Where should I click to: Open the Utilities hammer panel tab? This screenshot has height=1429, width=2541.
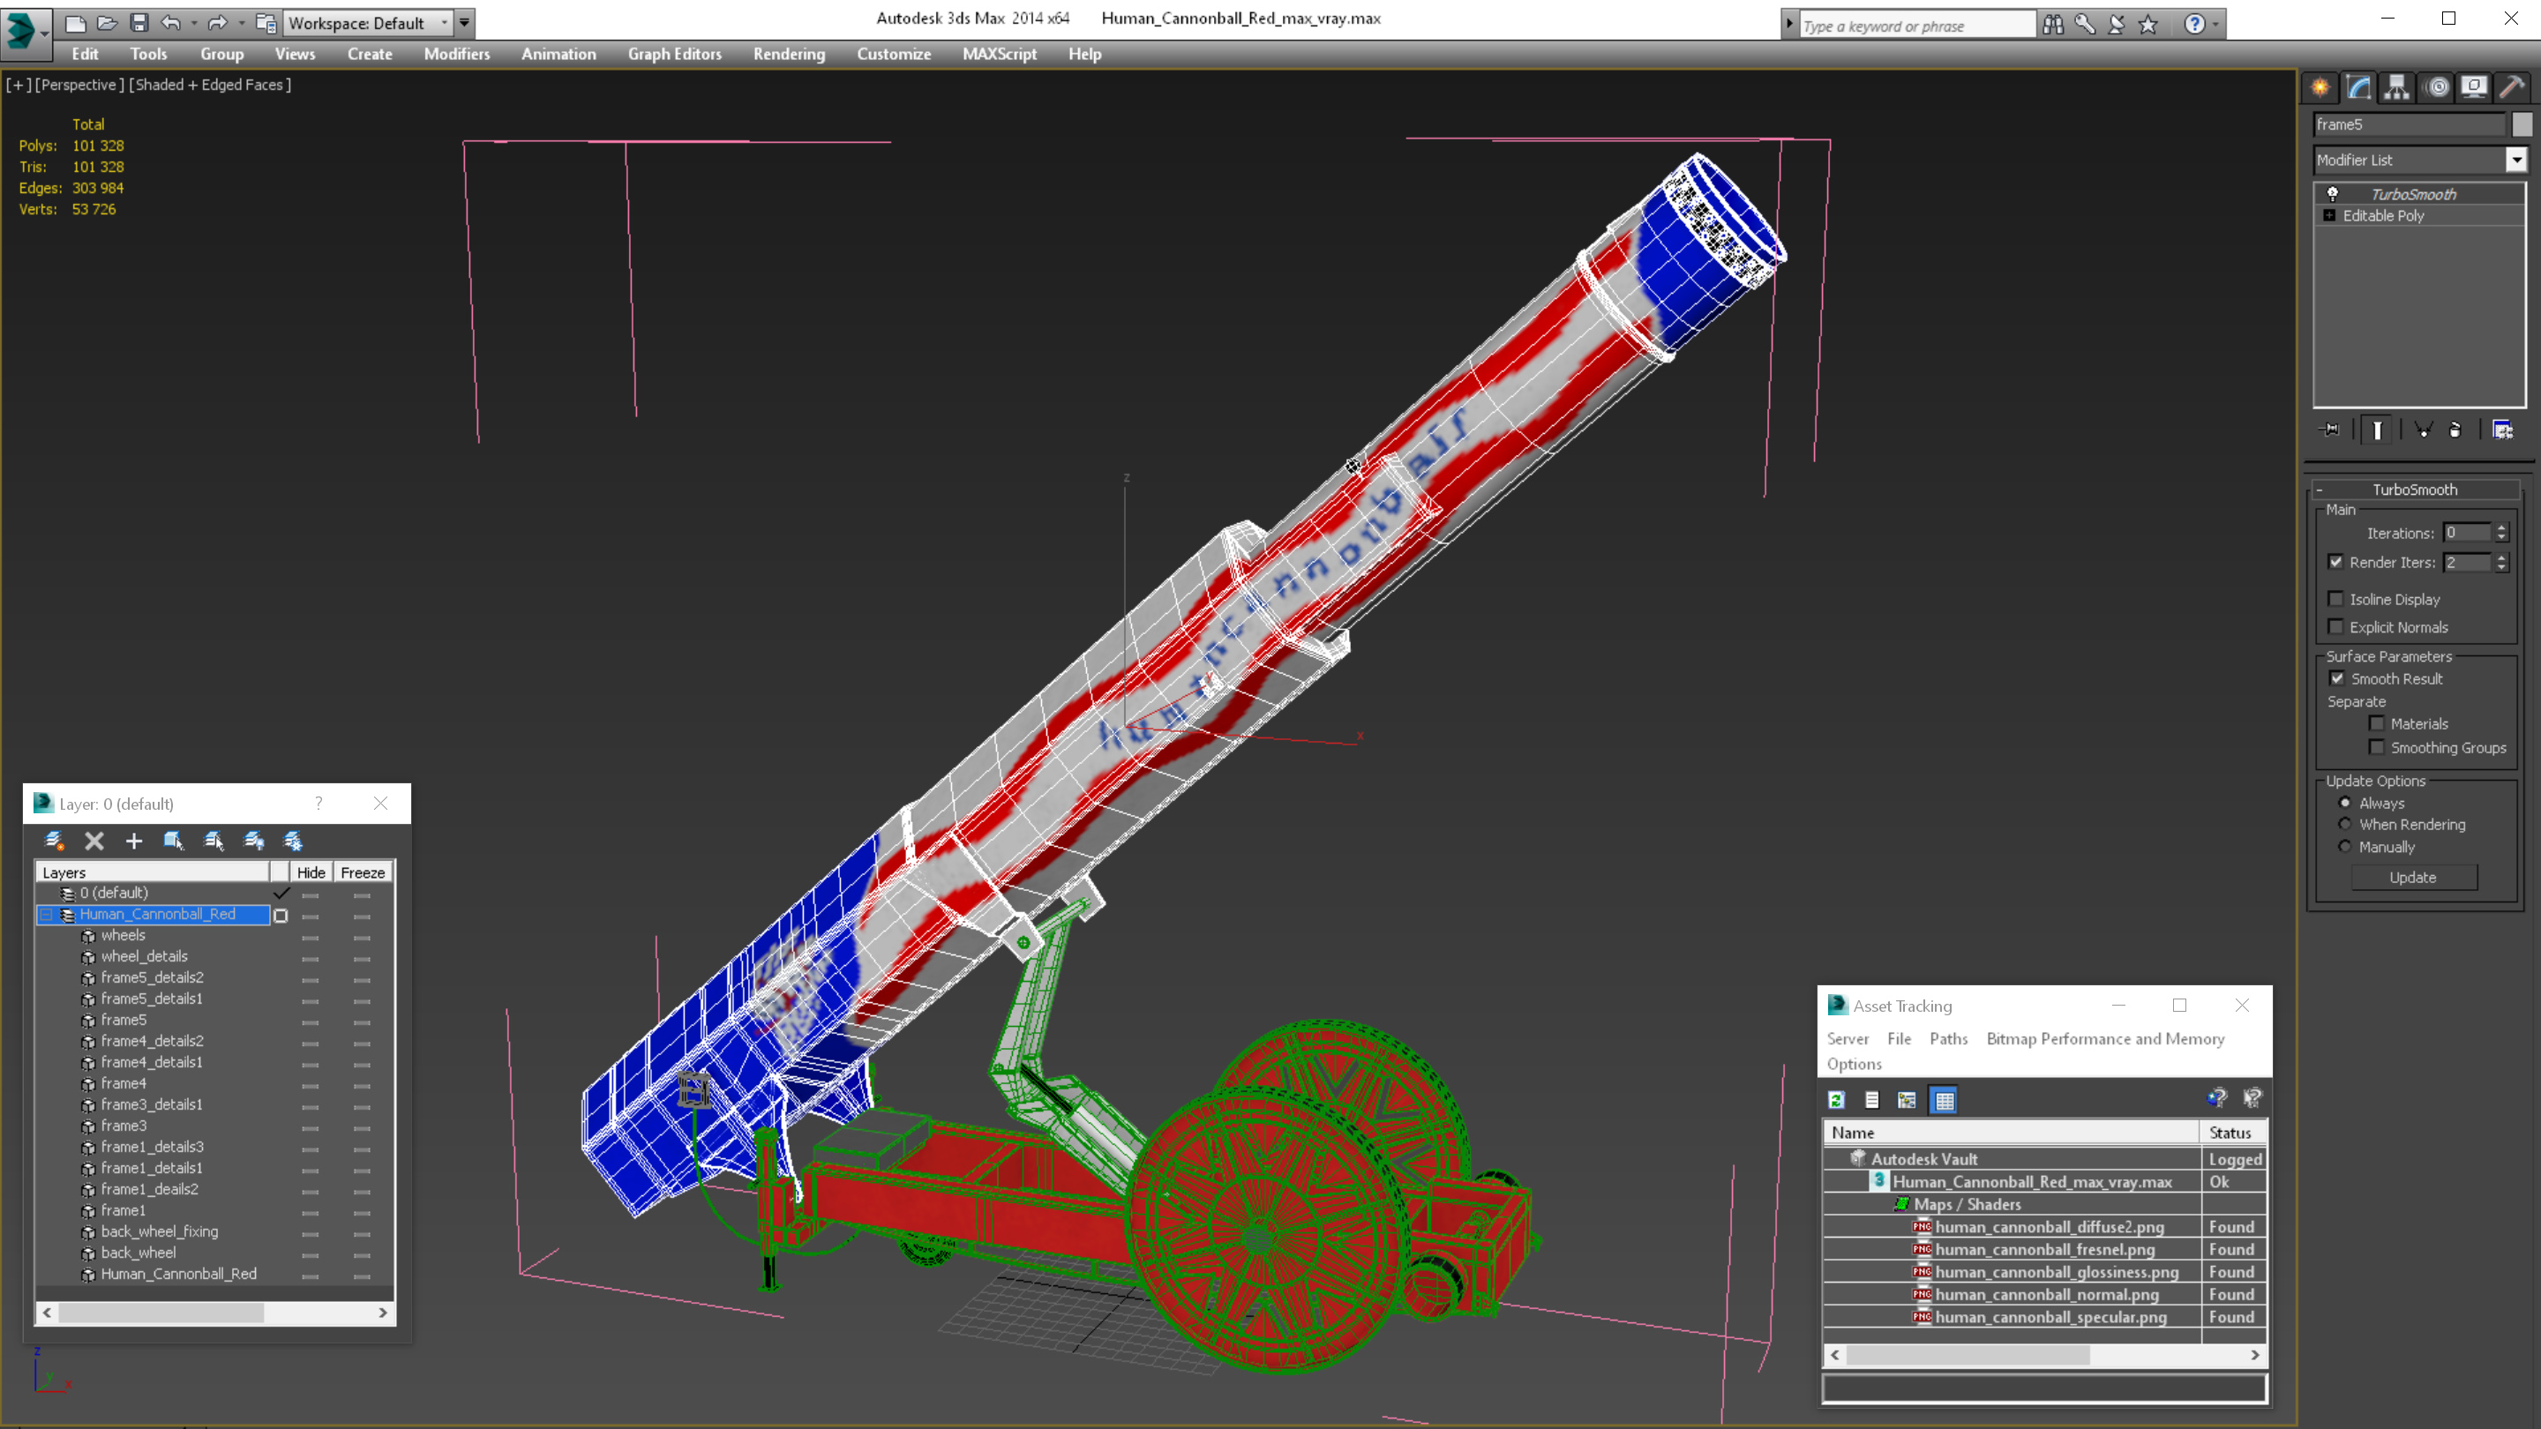click(2513, 88)
